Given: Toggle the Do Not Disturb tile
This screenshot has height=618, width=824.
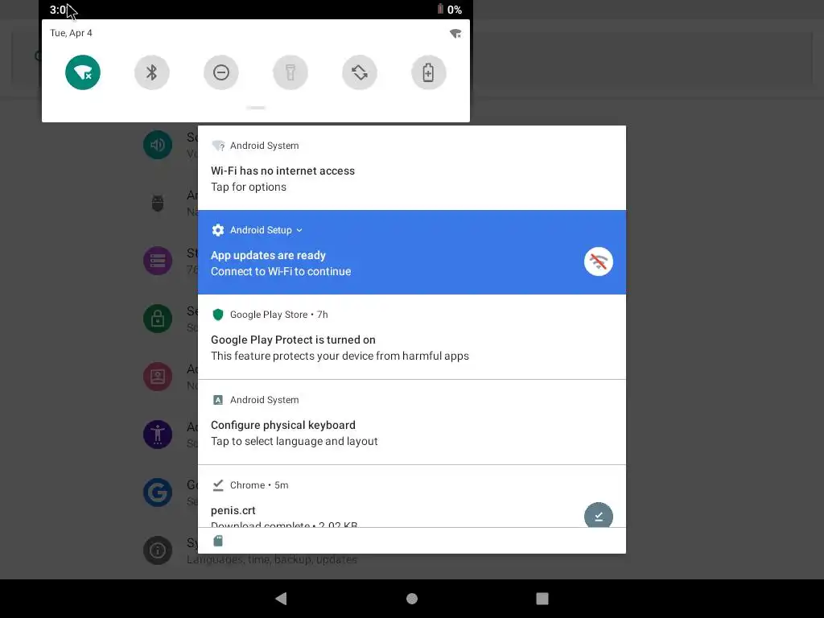Looking at the screenshot, I should (x=220, y=72).
